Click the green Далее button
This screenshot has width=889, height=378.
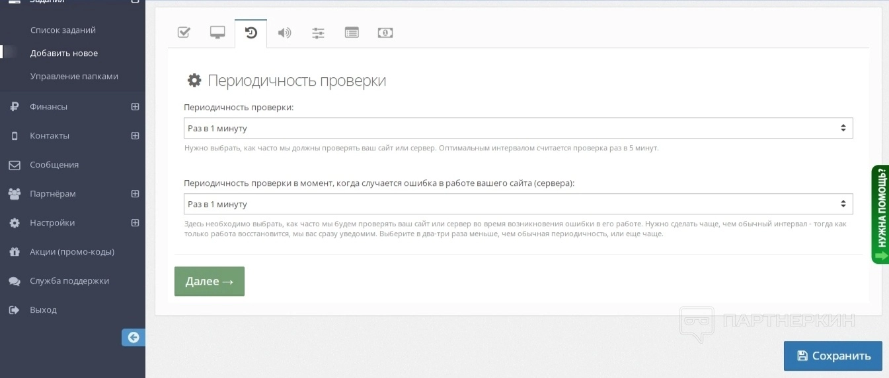pos(210,282)
